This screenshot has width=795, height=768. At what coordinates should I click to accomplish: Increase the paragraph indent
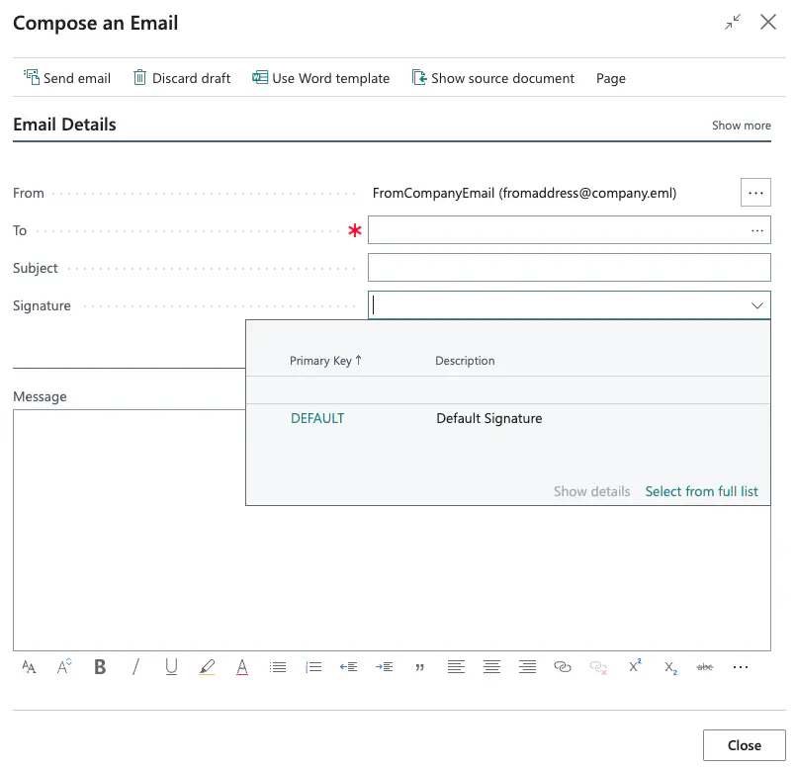[385, 667]
